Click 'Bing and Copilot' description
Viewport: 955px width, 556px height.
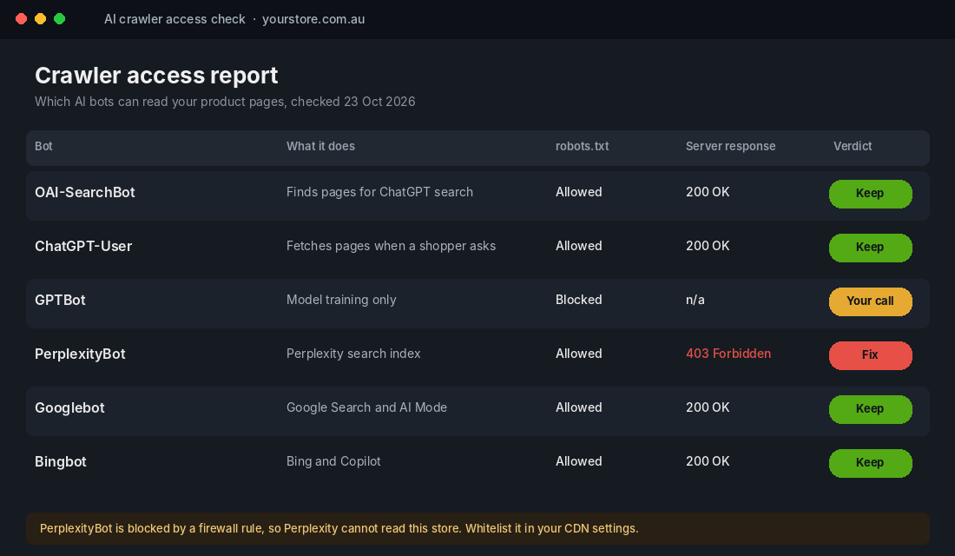click(x=333, y=461)
